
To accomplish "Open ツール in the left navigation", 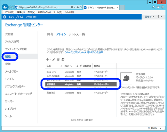I will (8, 116).
